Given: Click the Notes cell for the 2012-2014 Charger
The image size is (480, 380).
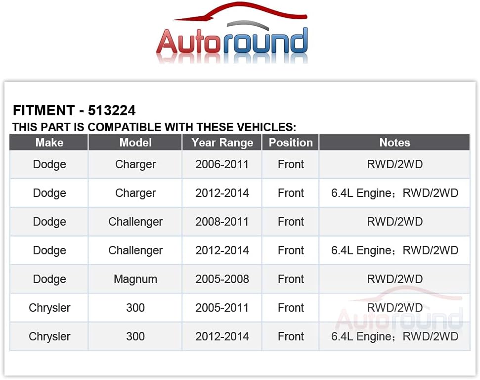Looking at the screenshot, I should pyautogui.click(x=394, y=193).
